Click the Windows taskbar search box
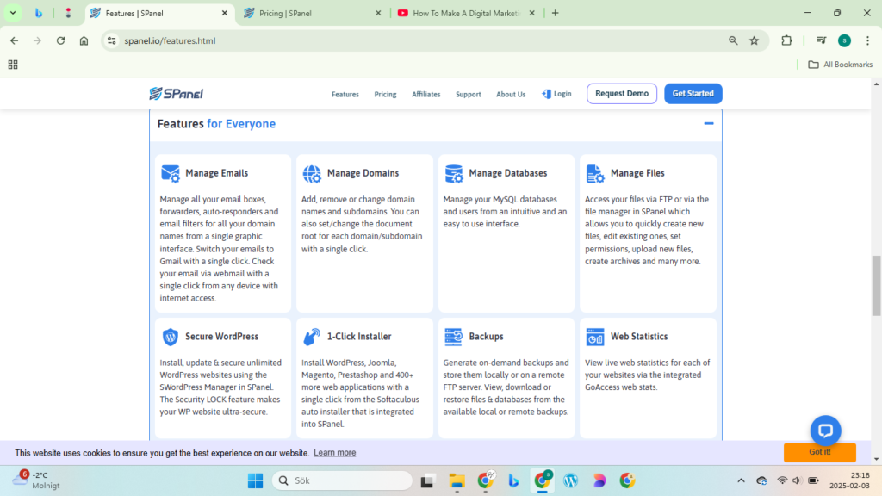The height and width of the screenshot is (496, 882). click(342, 480)
